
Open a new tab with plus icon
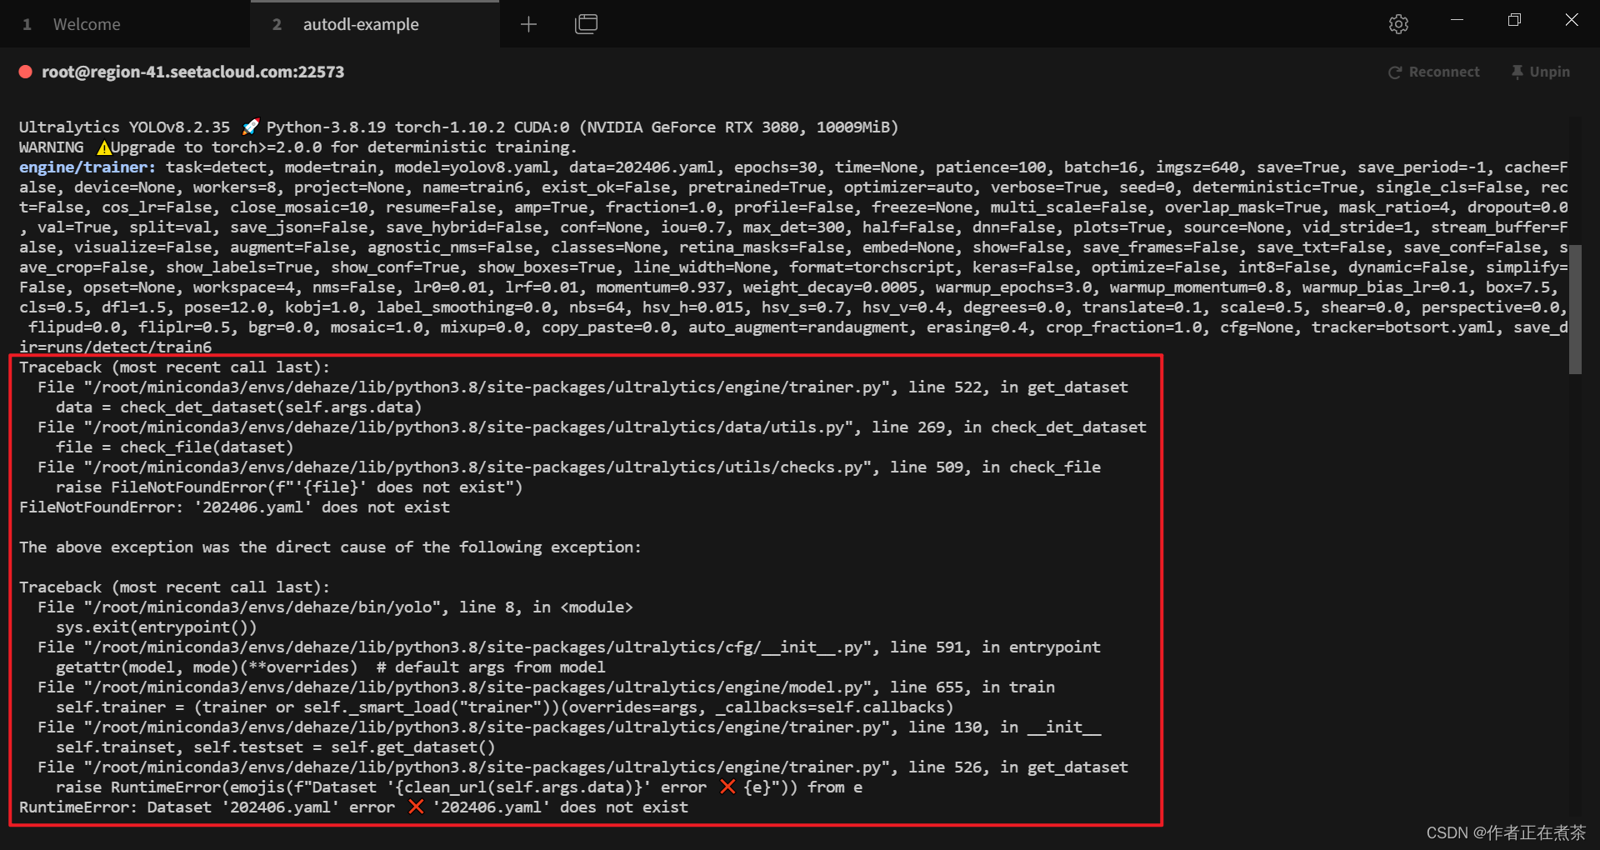tap(528, 24)
